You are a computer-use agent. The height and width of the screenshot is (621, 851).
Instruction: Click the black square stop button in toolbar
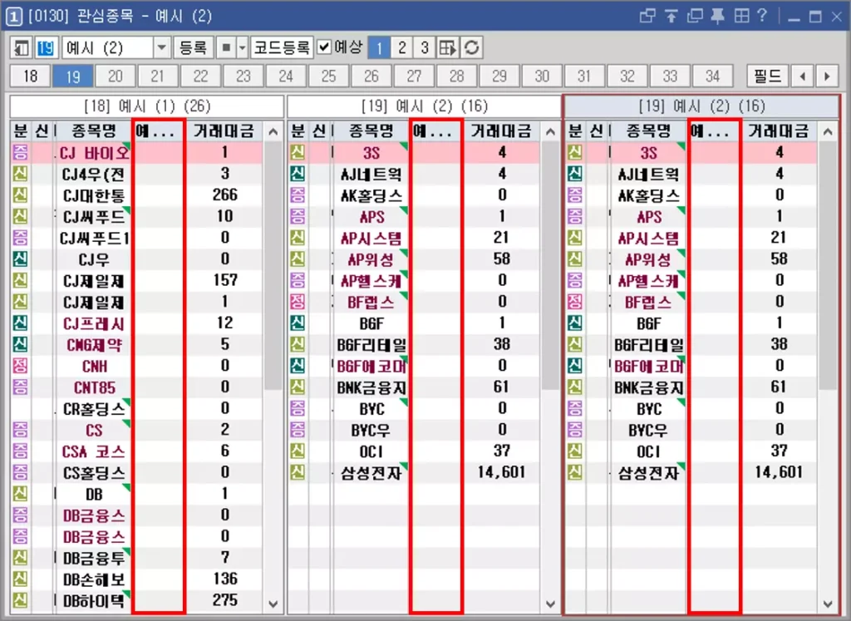226,47
